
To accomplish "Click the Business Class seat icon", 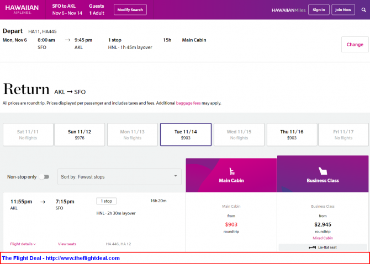I will point(323,171).
